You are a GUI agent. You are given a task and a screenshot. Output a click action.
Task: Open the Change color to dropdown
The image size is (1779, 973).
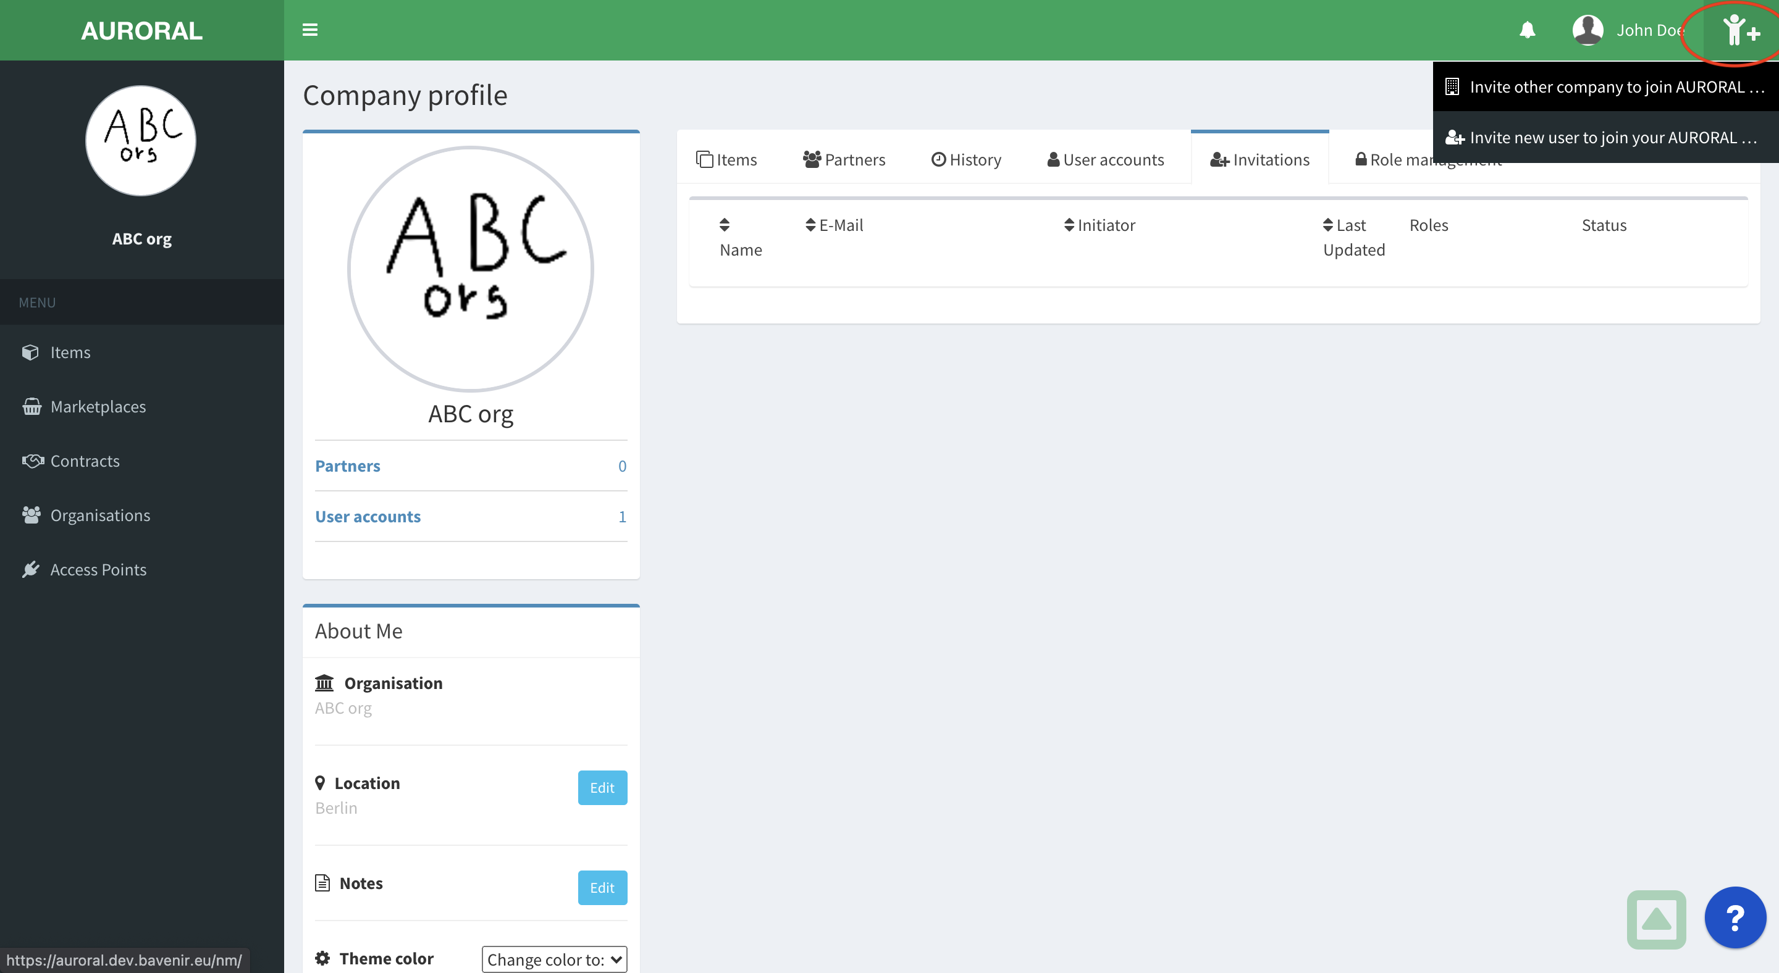point(554,959)
